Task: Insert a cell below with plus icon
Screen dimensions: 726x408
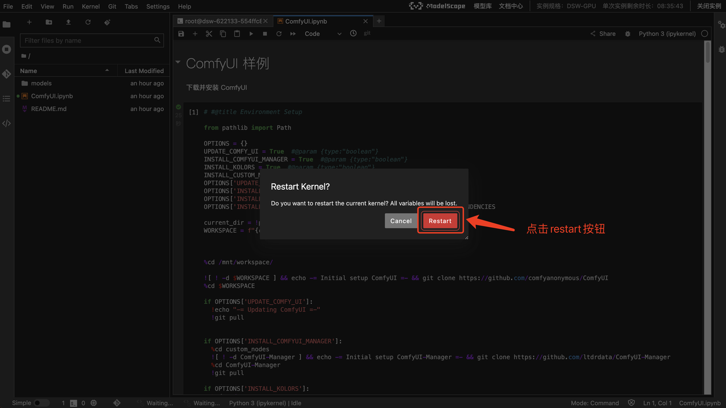Action: pos(195,33)
